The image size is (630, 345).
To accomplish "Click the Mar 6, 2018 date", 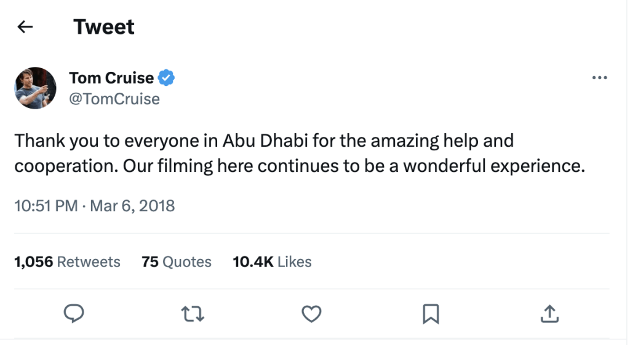I will click(x=132, y=206).
